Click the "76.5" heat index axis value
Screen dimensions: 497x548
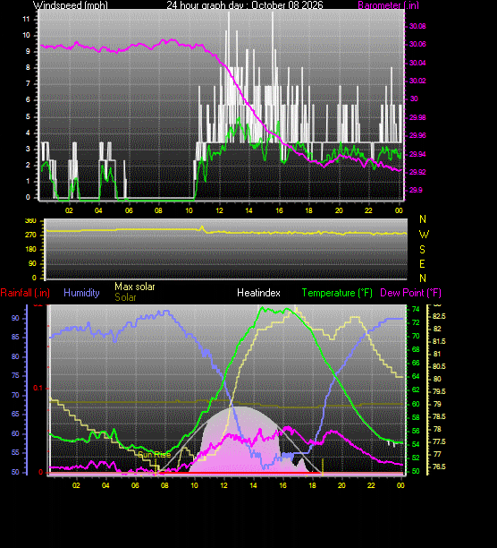click(x=439, y=467)
